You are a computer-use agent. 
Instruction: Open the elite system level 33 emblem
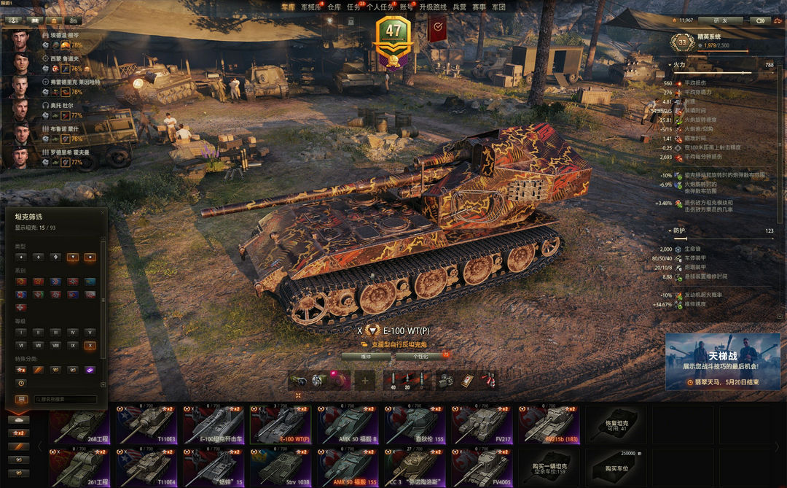683,43
